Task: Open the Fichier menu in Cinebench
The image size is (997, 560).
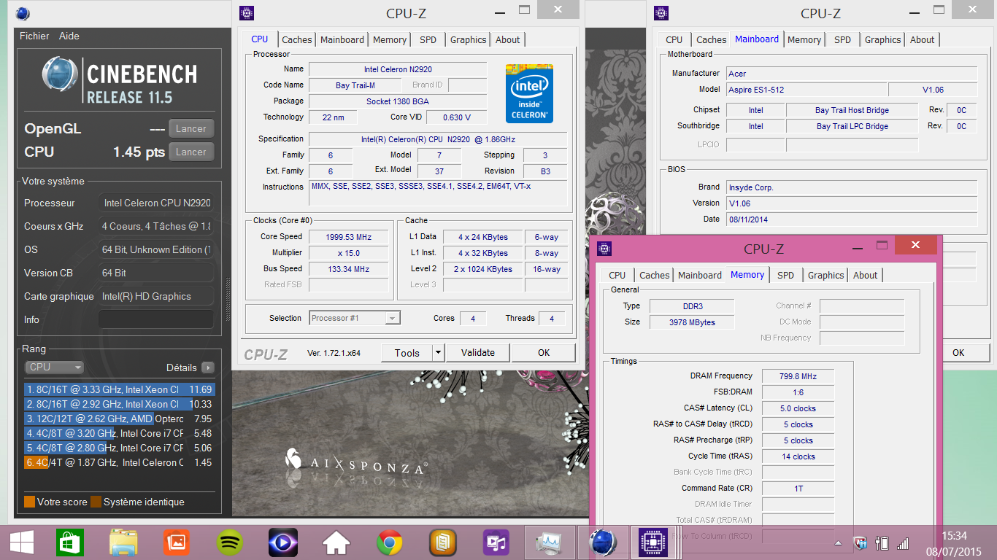Action: pos(34,36)
